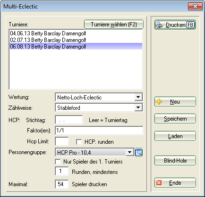Click the Speichern button

click(175, 119)
